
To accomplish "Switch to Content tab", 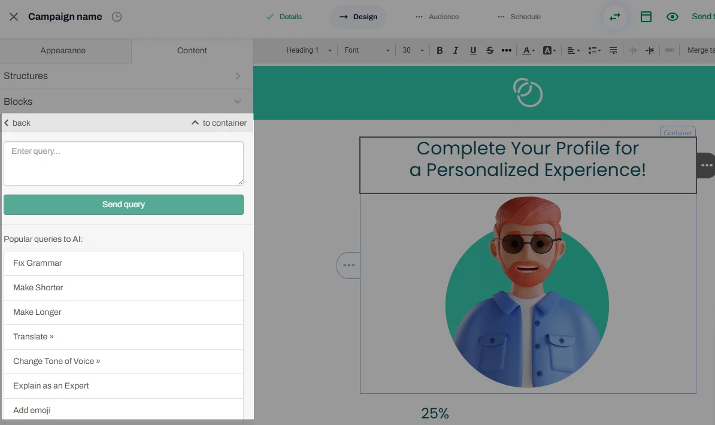I will click(192, 51).
